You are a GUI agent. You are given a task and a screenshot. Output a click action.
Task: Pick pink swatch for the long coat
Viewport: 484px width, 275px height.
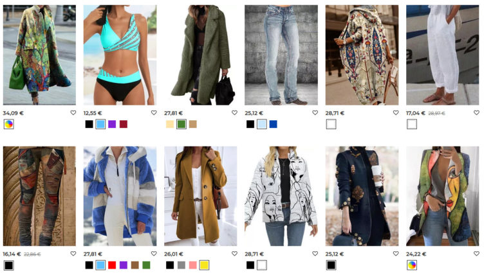pos(193,265)
